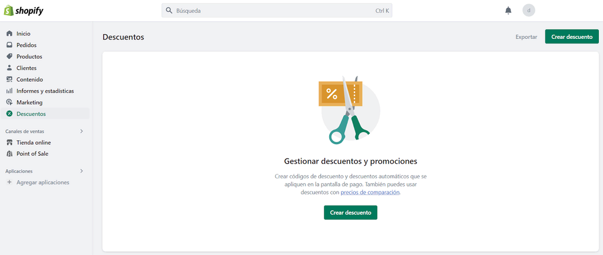Image resolution: width=603 pixels, height=255 pixels.
Task: Click the Inicio house icon
Action: pos(9,34)
